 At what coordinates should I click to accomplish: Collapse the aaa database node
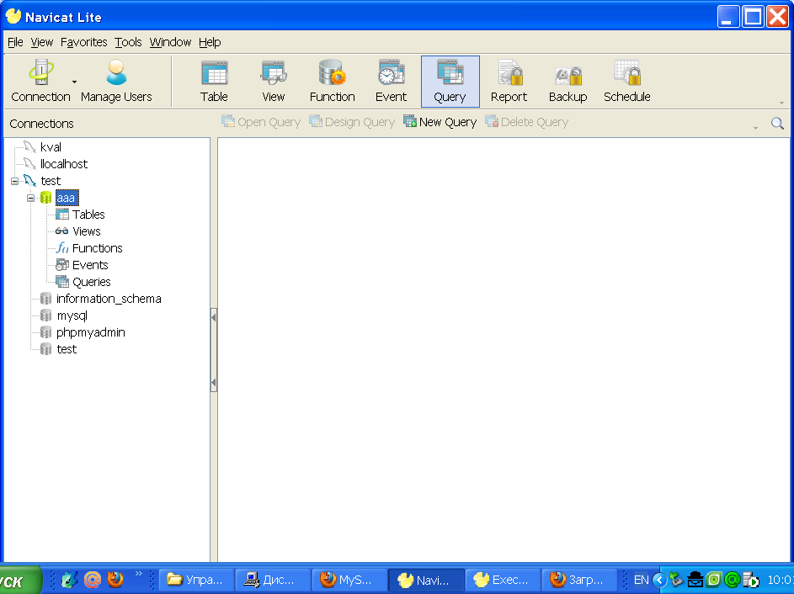[31, 198]
